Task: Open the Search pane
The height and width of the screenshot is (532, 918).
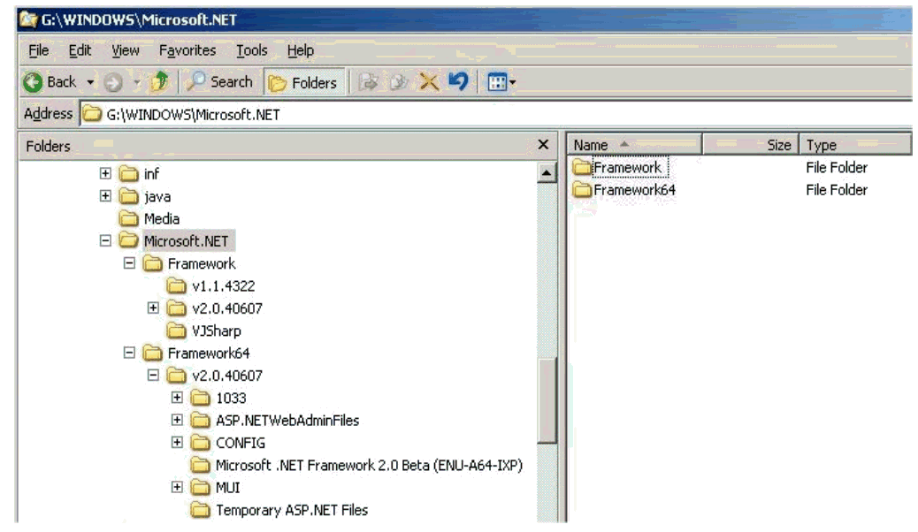Action: (x=221, y=82)
